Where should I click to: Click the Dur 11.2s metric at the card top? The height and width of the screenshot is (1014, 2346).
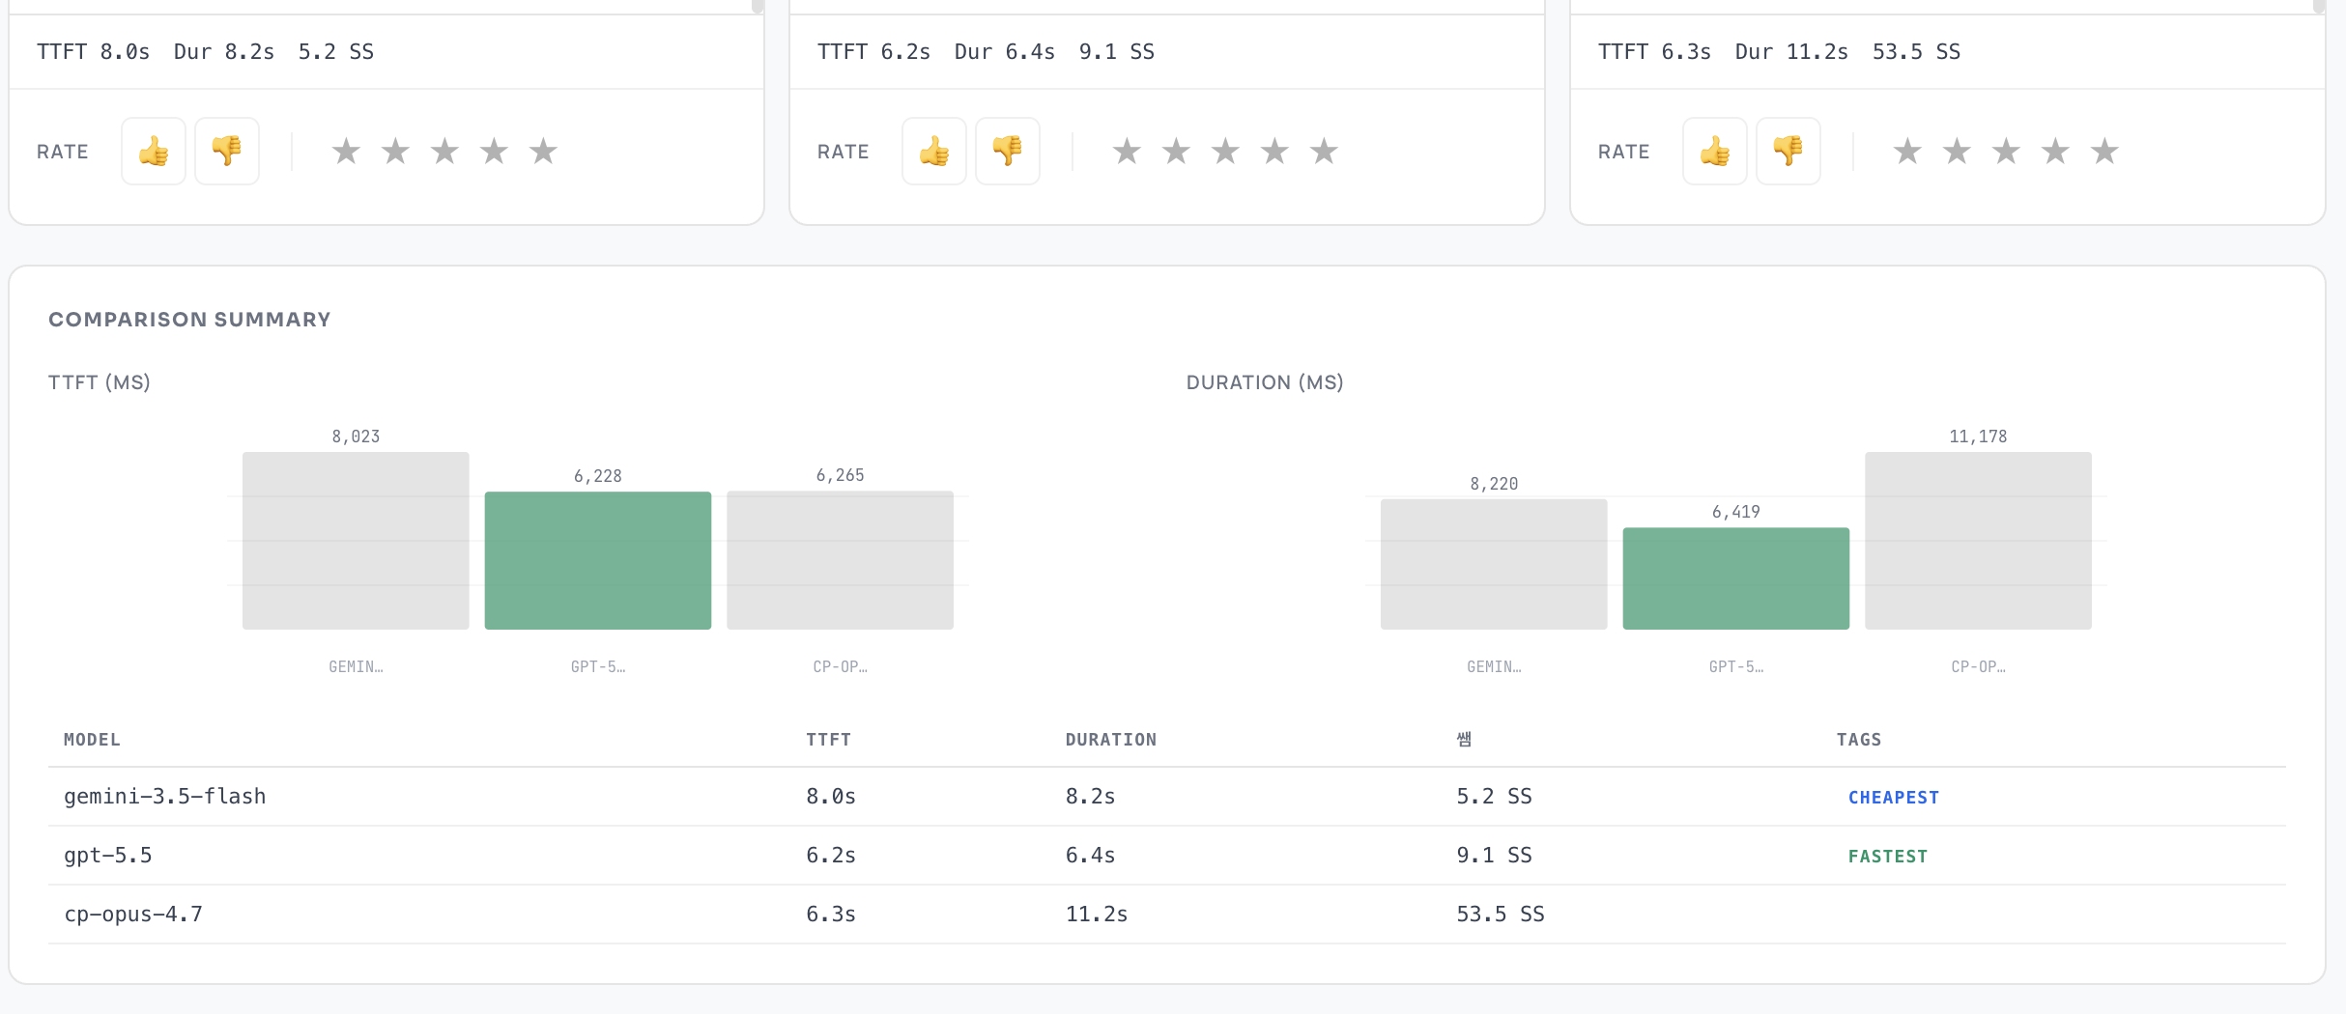click(x=1791, y=52)
